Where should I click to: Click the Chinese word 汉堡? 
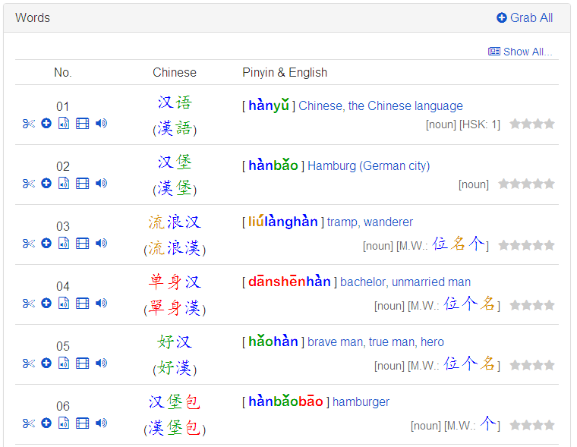(175, 162)
